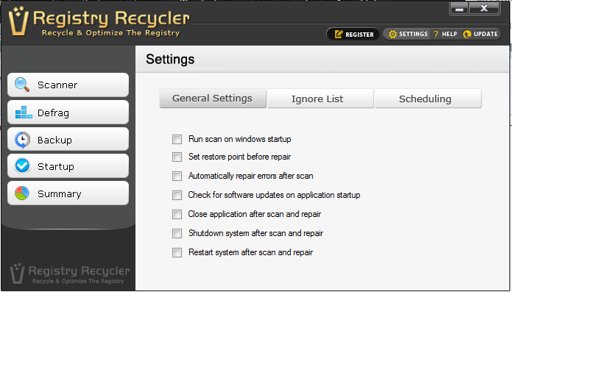Tick Close application after scan and repair
This screenshot has height=392, width=589.
tap(177, 214)
